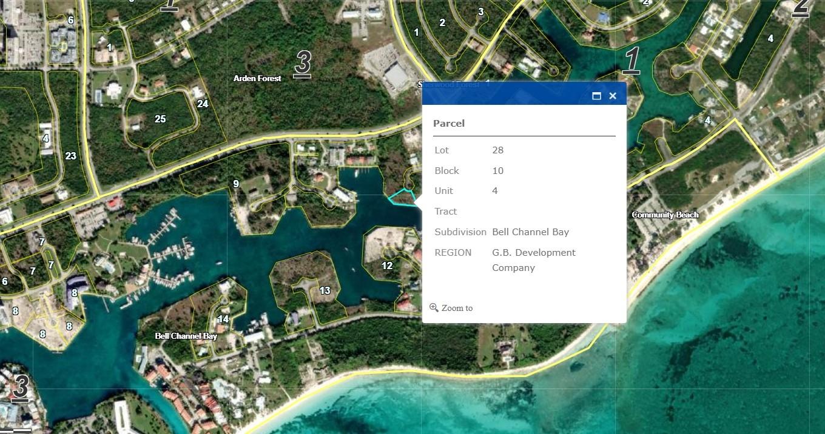Click the Bell Channel Bay map label
This screenshot has width=825, height=434.
click(186, 336)
